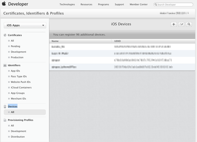The height and width of the screenshot is (142, 197).
Task: Click the Provisioning Profiles document icon
Action: pyautogui.click(x=5, y=120)
